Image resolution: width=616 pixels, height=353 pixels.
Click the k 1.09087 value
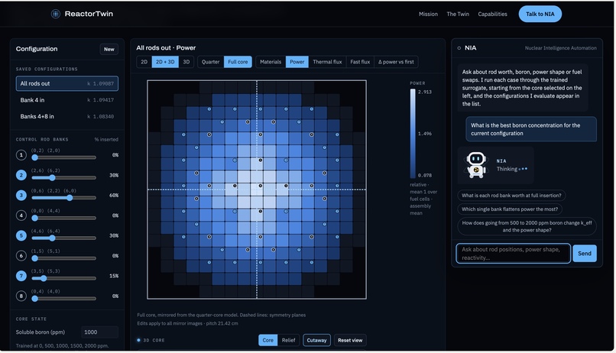[x=101, y=83]
